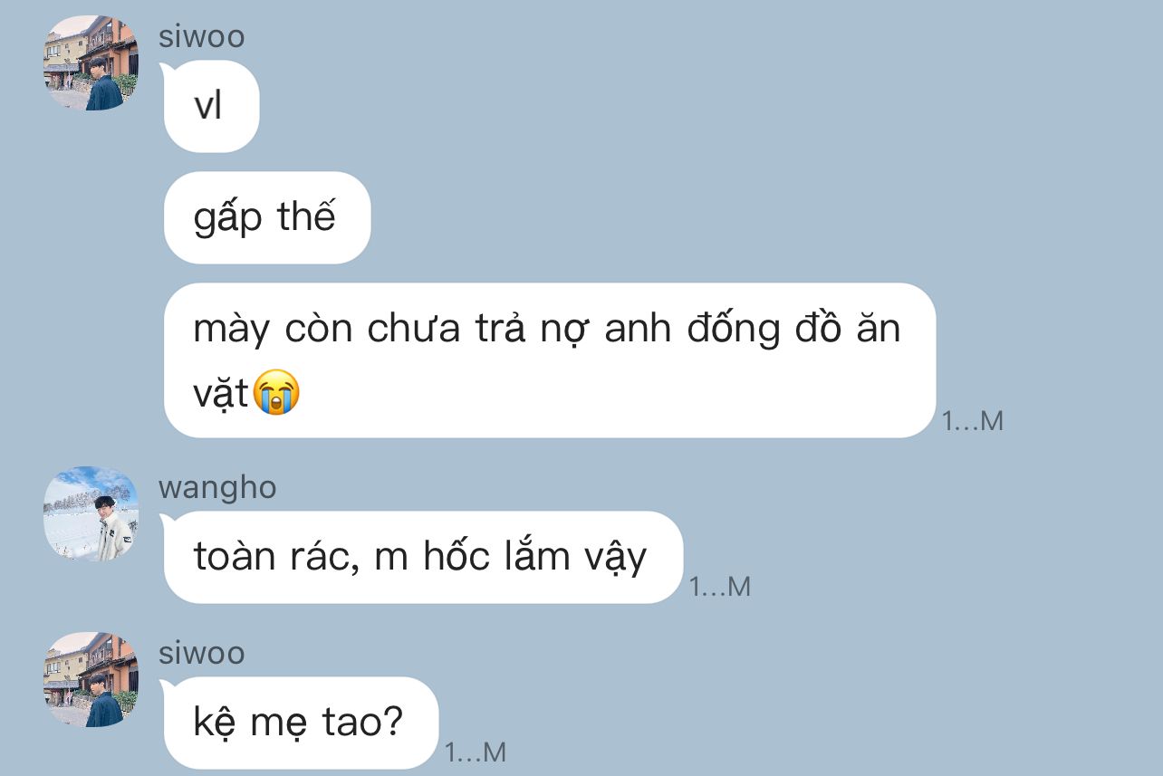This screenshot has height=776, width=1163.
Task: Click the word "thế" in "gấp thế"
Action: point(306,217)
